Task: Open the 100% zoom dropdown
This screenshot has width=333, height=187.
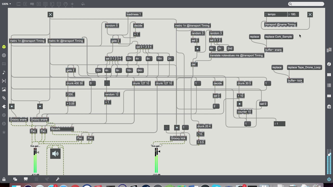Action: pyautogui.click(x=7, y=4)
